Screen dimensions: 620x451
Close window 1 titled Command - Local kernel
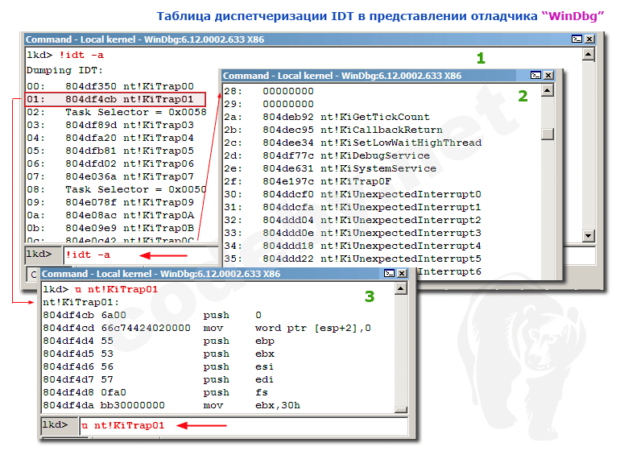[x=589, y=39]
